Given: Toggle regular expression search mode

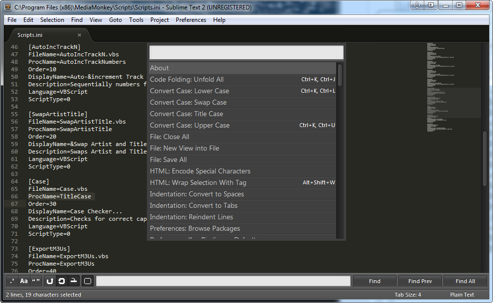Looking at the screenshot, I should (x=12, y=281).
